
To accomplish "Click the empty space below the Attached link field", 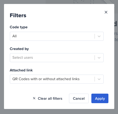I will point(57,88).
